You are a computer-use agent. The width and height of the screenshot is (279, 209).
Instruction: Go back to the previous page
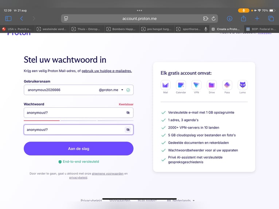(x=21, y=19)
